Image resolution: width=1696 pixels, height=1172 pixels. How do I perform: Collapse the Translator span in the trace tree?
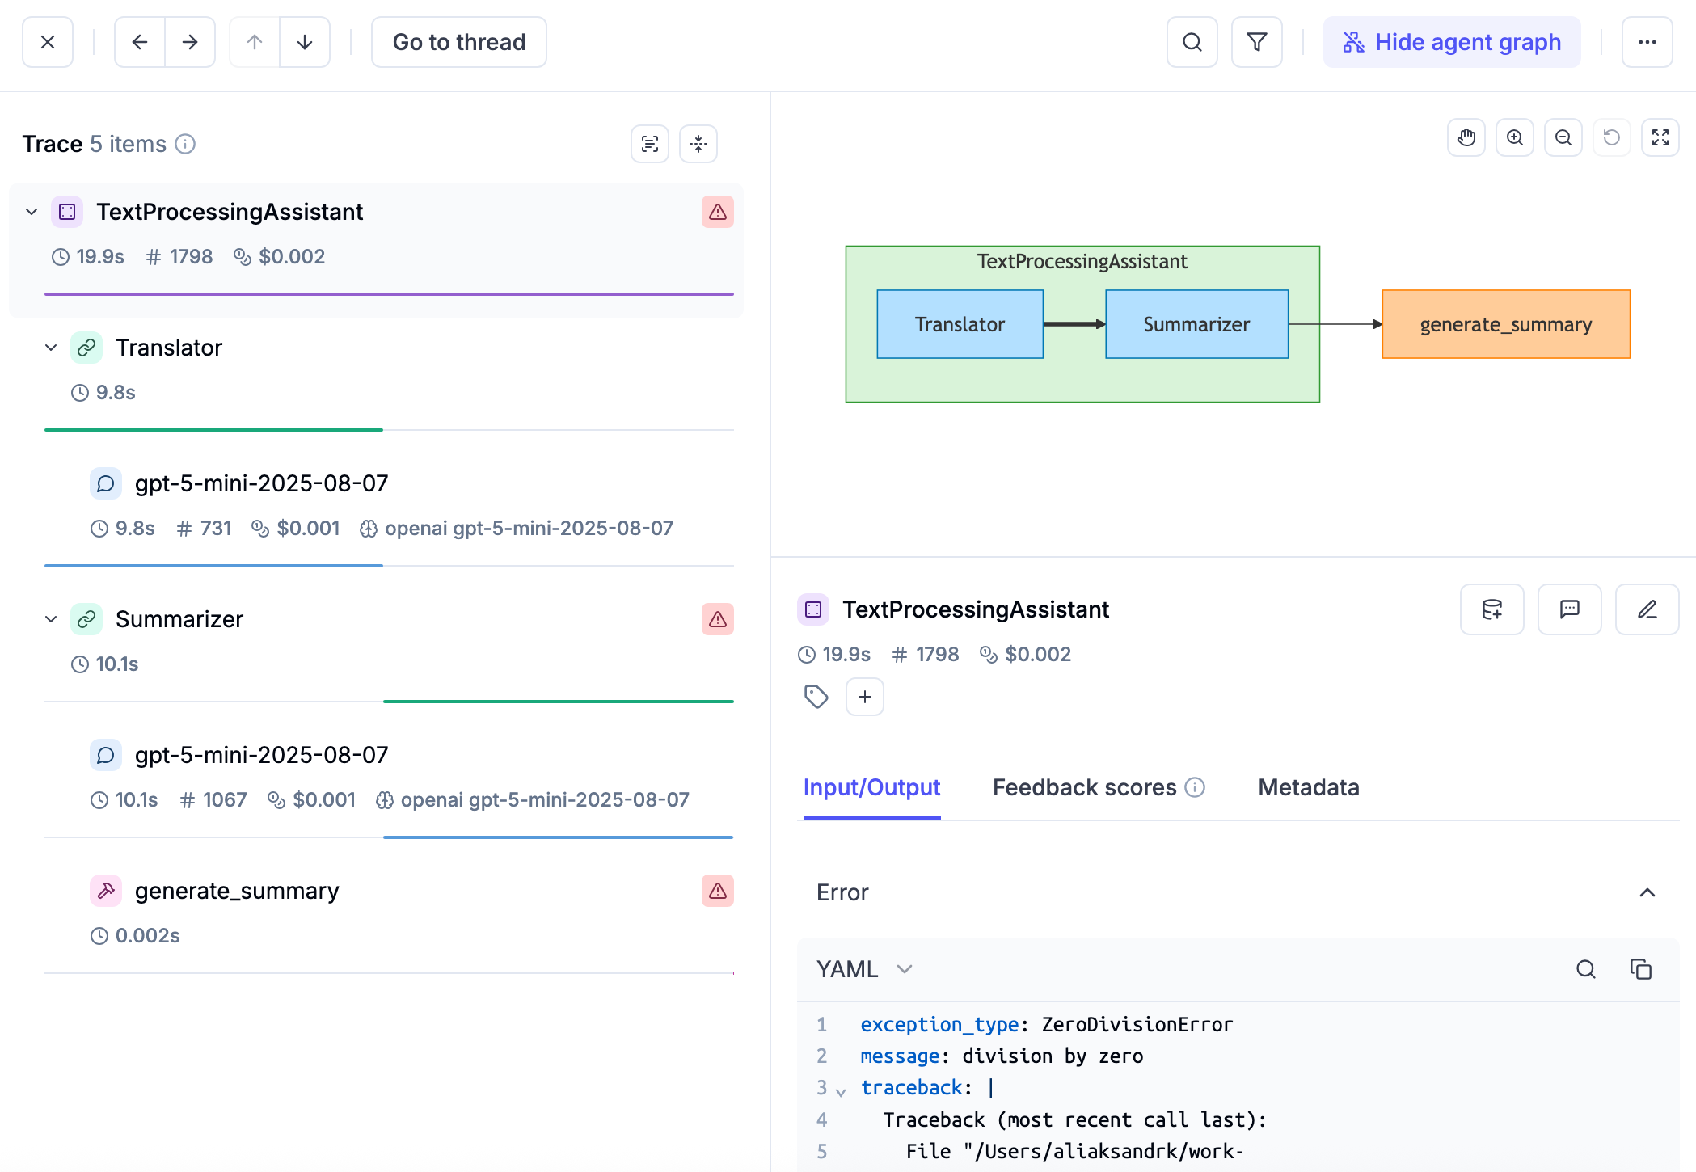[x=52, y=347]
